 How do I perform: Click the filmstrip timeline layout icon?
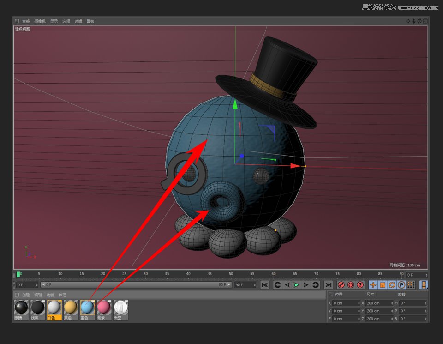424,285
